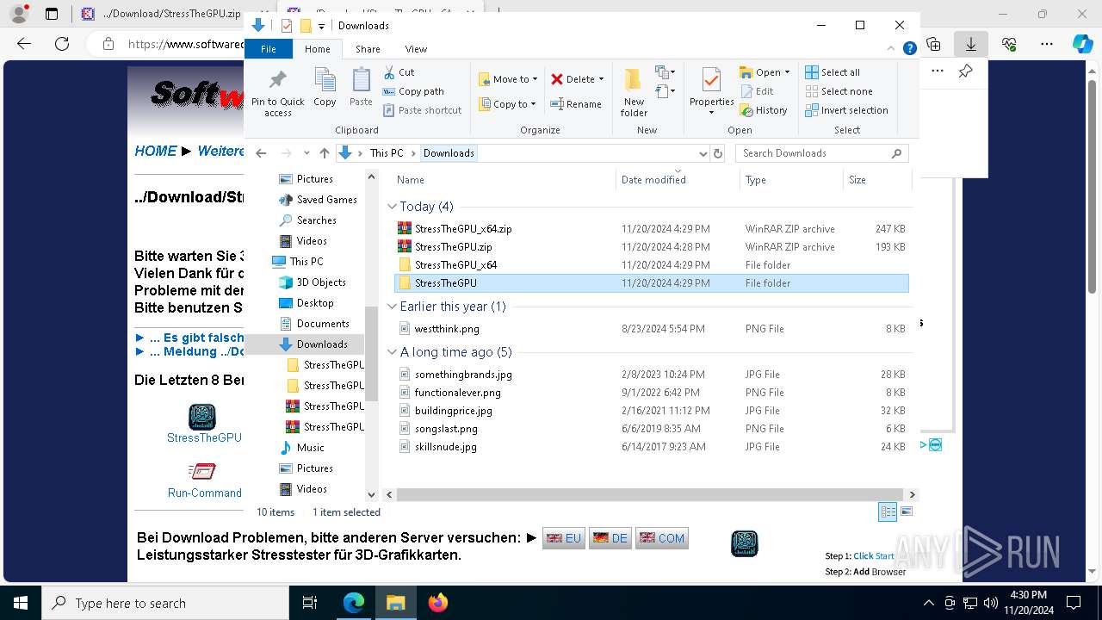Open the Copy to dropdown
Image resolution: width=1102 pixels, height=620 pixels.
(507, 104)
